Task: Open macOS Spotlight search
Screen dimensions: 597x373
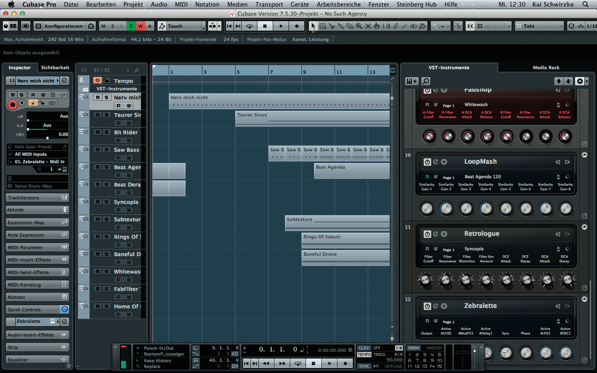Action: click(585, 5)
